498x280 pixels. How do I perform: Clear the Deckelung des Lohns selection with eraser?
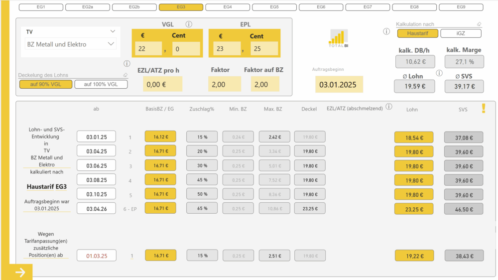point(125,75)
